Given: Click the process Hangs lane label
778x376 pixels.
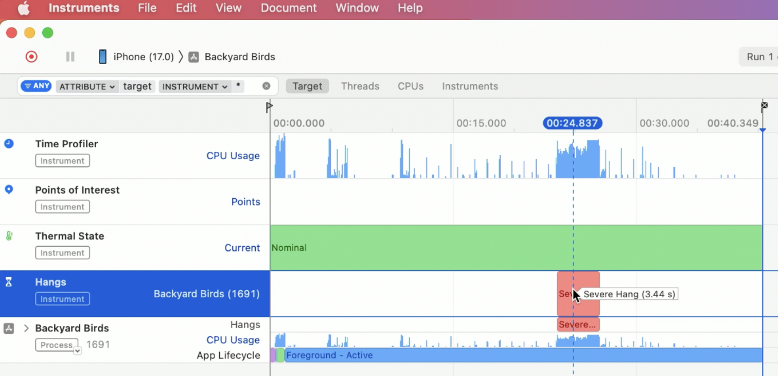Looking at the screenshot, I should pyautogui.click(x=245, y=324).
